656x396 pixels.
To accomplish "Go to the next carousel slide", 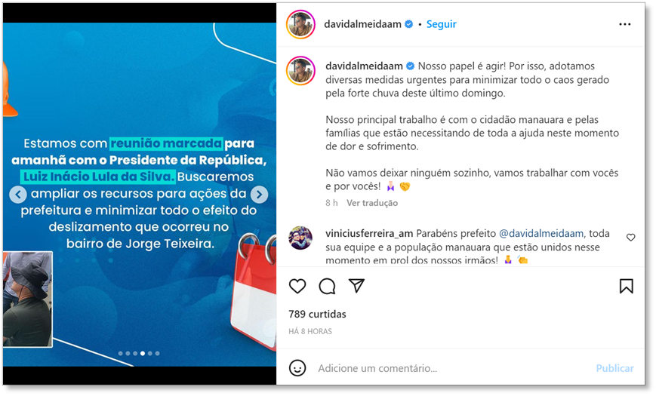I will (x=260, y=195).
